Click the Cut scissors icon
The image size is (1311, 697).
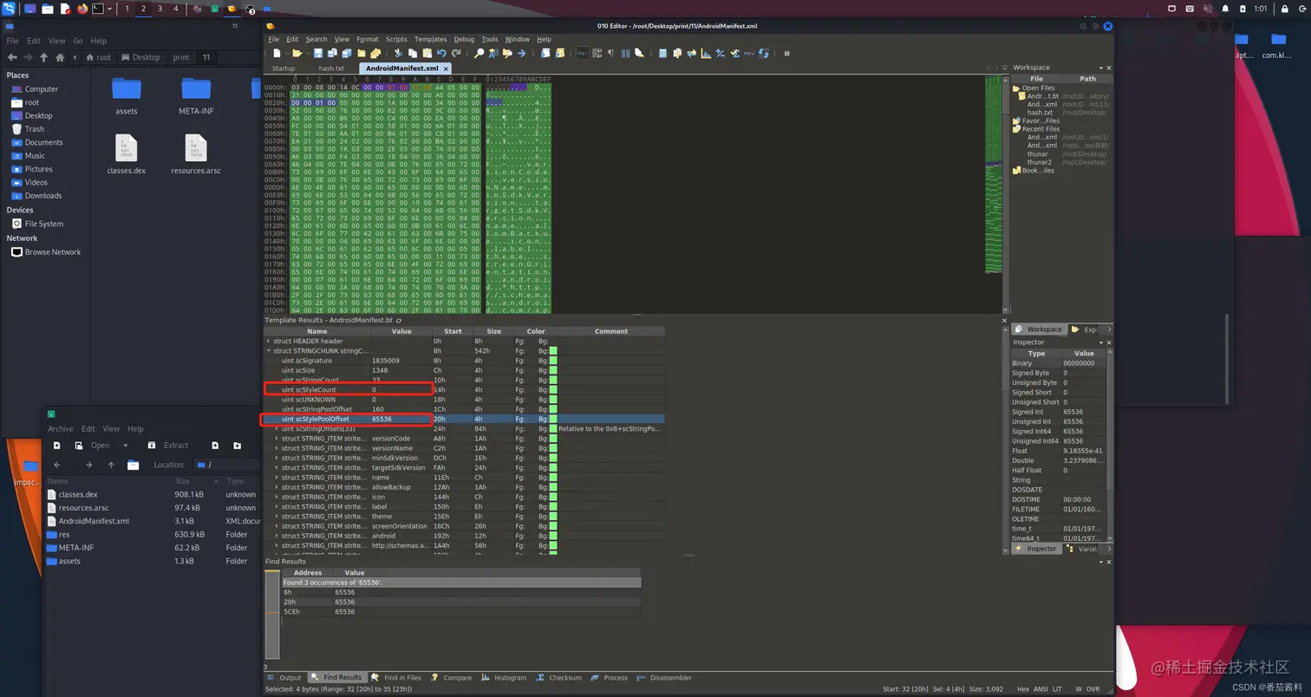coord(398,53)
